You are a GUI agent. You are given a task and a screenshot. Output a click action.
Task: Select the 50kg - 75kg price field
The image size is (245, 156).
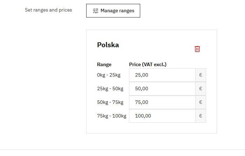(162, 102)
